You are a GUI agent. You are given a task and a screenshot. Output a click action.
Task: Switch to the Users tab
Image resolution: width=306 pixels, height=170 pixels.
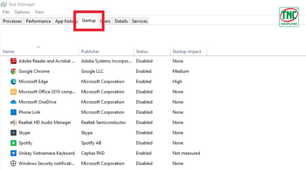(x=105, y=21)
